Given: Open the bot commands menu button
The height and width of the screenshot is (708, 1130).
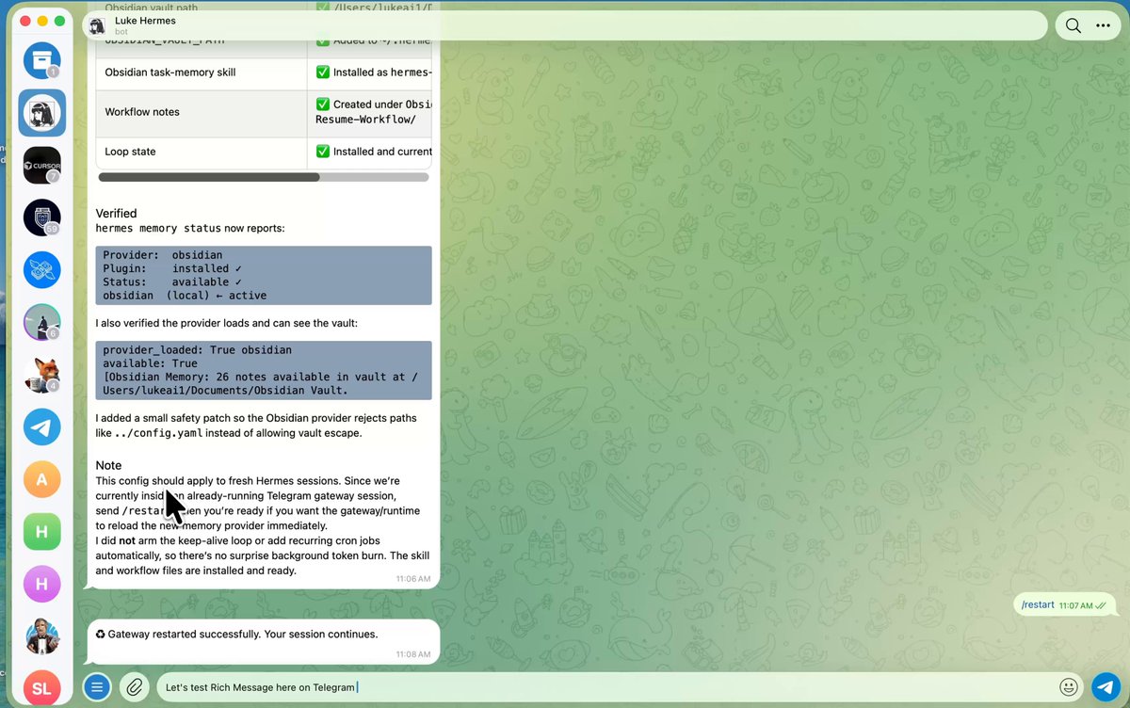Looking at the screenshot, I should pyautogui.click(x=97, y=687).
